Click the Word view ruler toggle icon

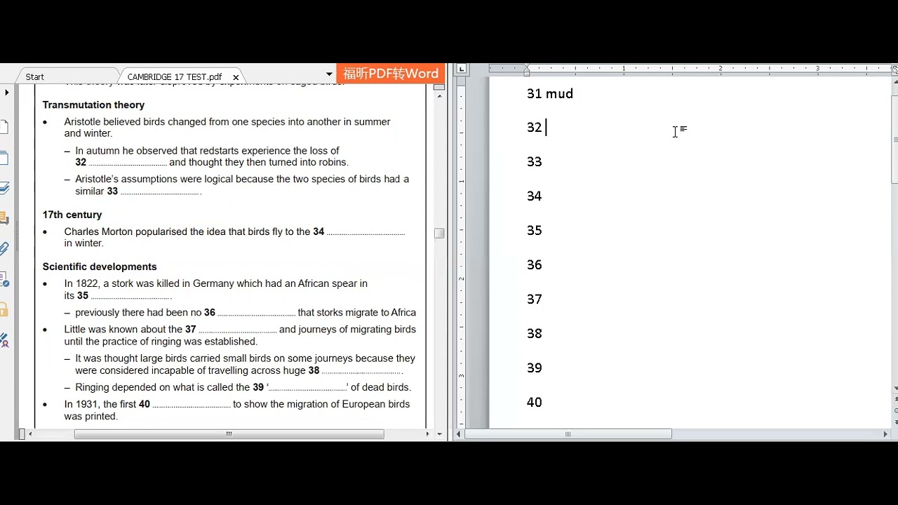tap(894, 69)
